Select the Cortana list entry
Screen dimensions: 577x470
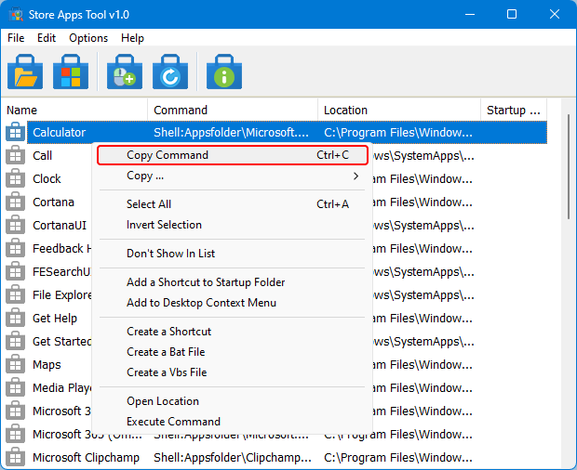53,202
